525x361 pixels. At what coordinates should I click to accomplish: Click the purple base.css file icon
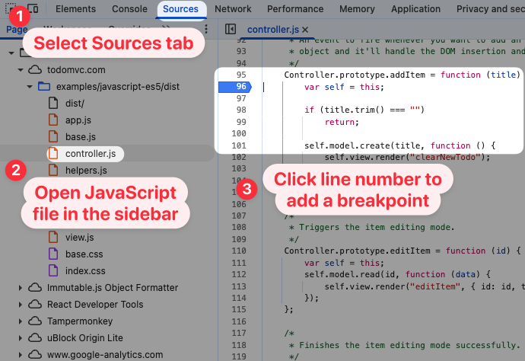[x=53, y=254]
